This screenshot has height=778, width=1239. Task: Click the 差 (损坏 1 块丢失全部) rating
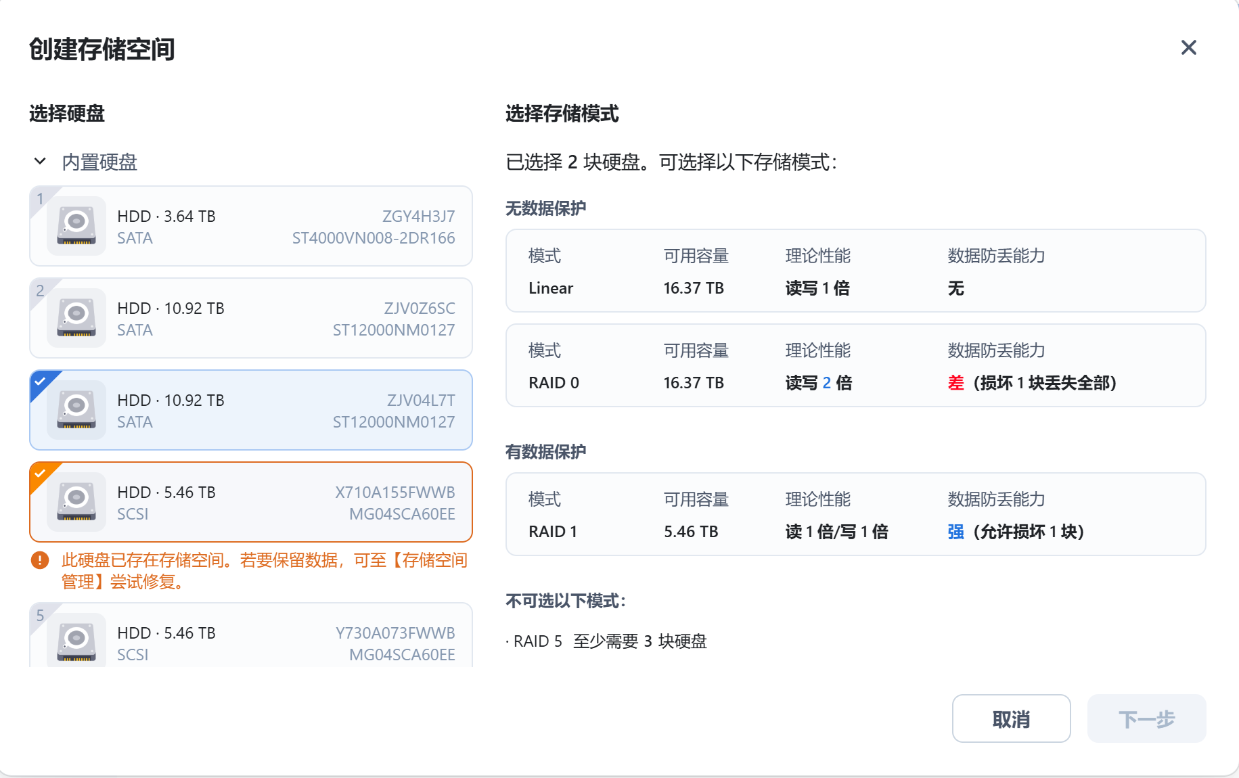coord(1032,383)
